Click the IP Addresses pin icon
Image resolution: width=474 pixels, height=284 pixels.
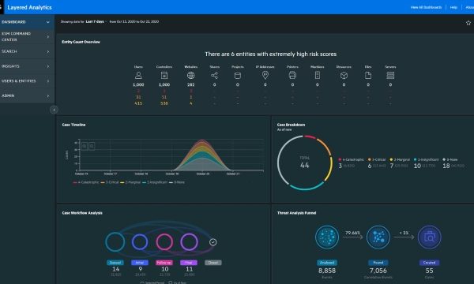(x=265, y=75)
